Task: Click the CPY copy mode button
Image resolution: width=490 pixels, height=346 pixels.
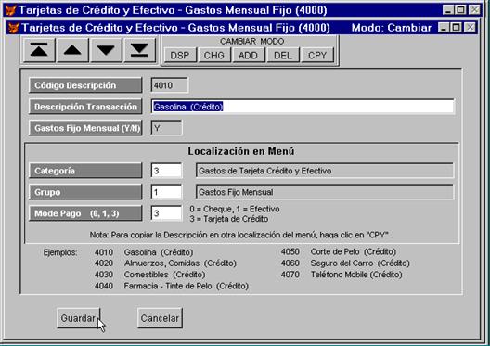Action: 317,56
